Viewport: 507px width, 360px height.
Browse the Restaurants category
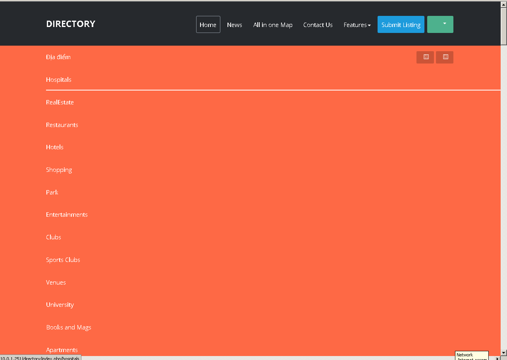(62, 125)
